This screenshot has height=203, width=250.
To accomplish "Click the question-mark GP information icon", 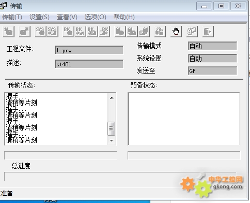I will (192, 32).
